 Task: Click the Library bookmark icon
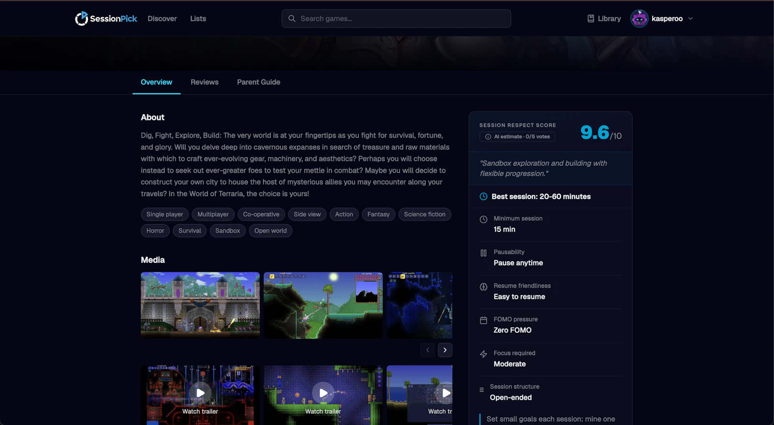[591, 18]
